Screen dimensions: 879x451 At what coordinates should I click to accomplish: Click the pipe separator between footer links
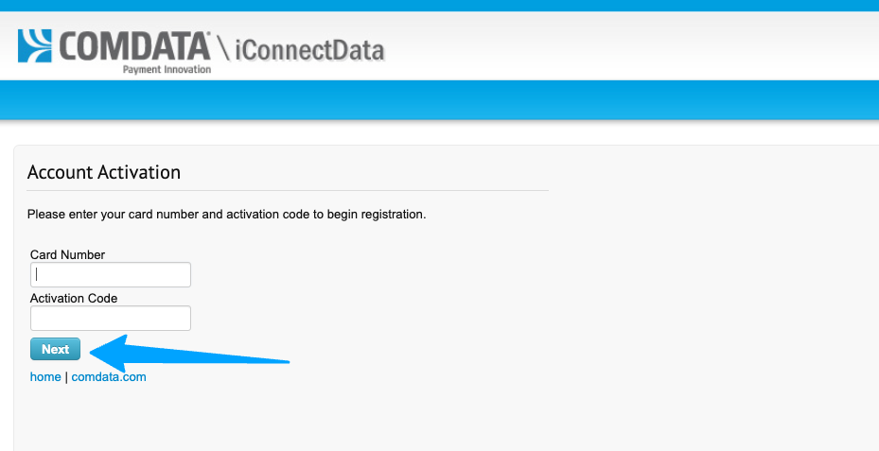click(66, 377)
